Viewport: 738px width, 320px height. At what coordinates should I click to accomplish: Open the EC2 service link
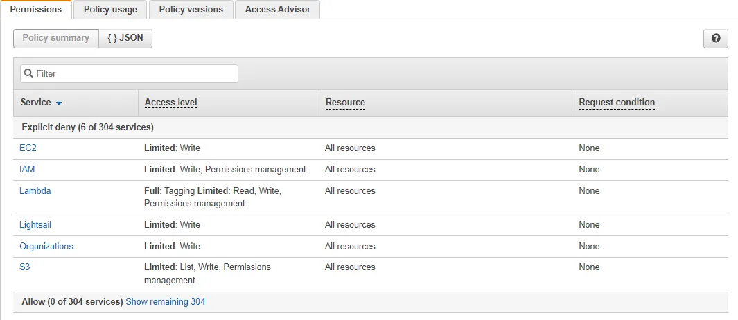click(x=28, y=148)
